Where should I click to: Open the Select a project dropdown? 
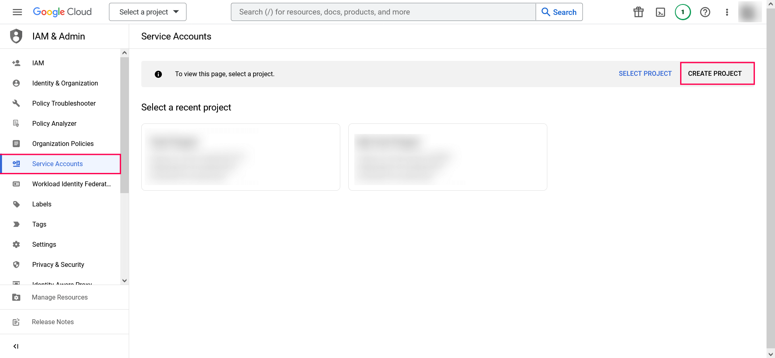(148, 12)
